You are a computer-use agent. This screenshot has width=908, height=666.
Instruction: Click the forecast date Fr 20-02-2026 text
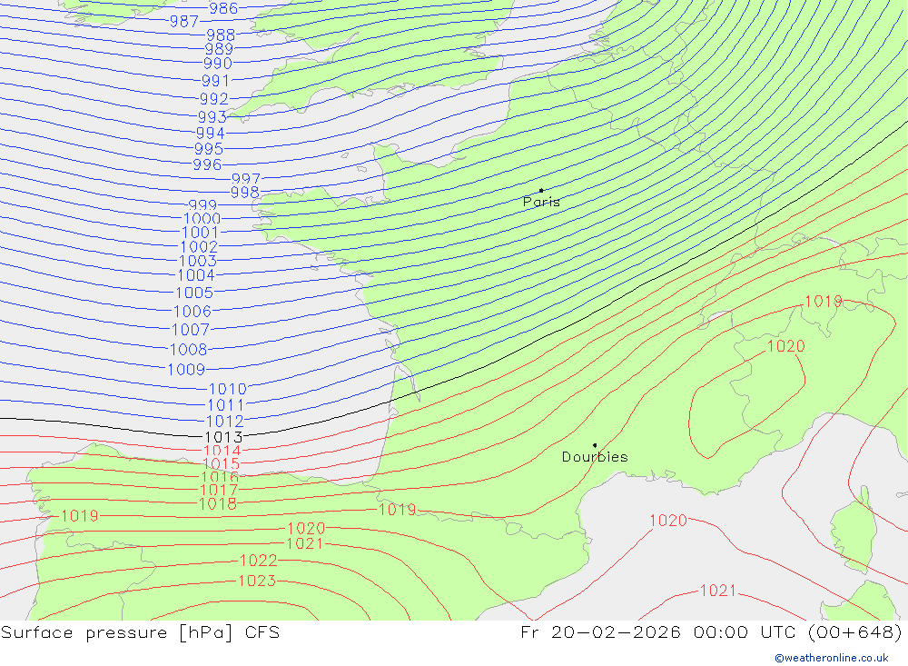(600, 631)
